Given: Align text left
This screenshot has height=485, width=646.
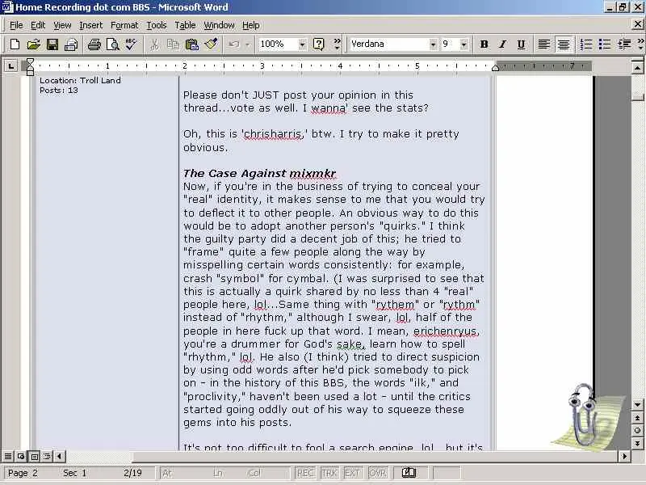Looking at the screenshot, I should pos(544,44).
